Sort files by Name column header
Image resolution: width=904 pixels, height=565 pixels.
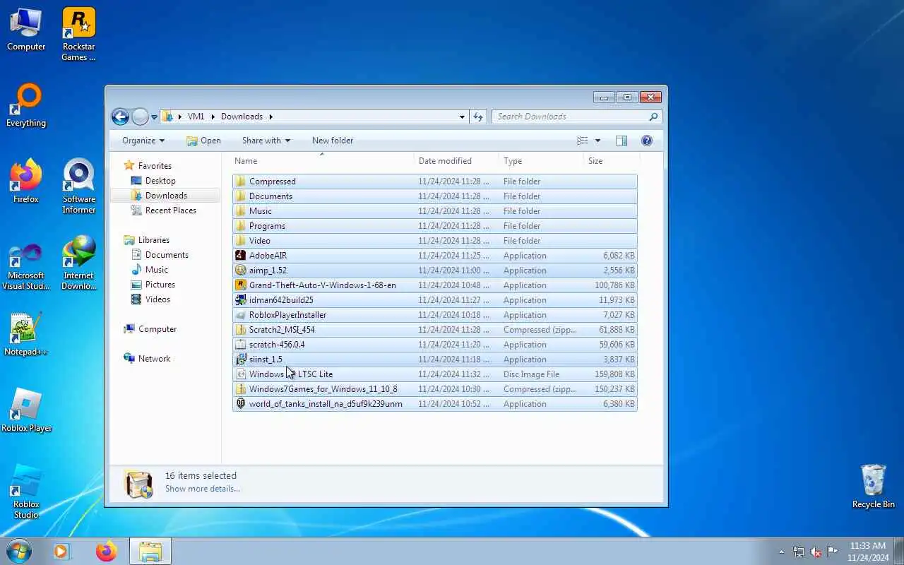pos(322,161)
